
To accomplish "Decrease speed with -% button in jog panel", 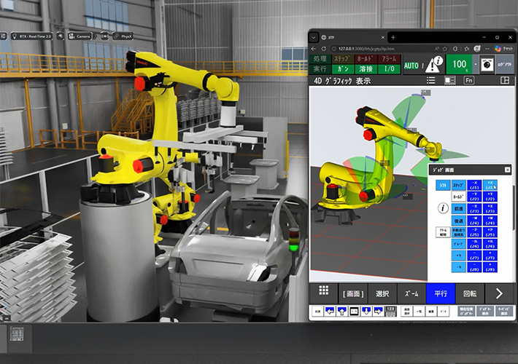I will (x=458, y=267).
